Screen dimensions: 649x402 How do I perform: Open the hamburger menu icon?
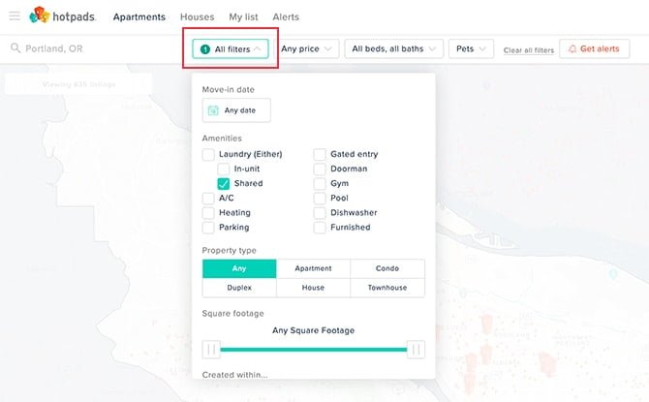15,16
